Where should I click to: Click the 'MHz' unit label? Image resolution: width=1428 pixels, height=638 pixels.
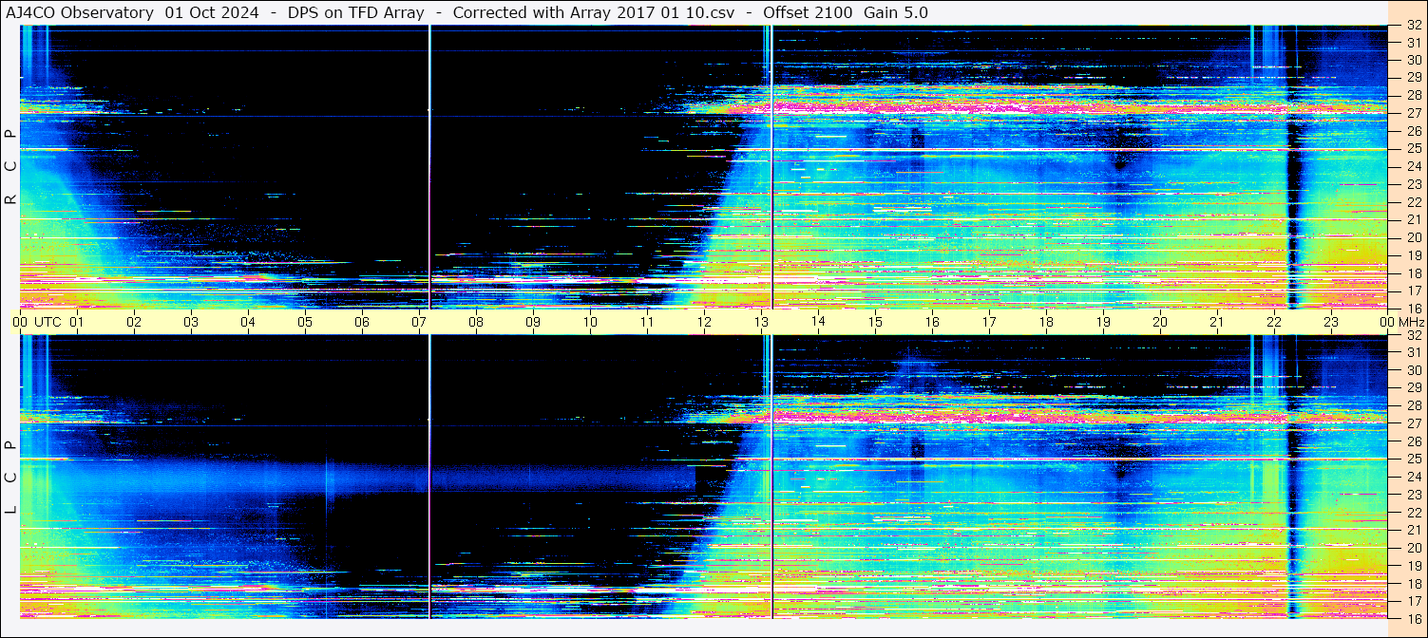tap(1410, 322)
